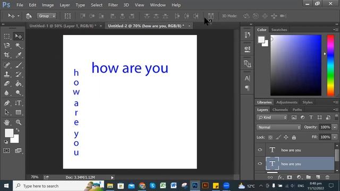Switch to the Swatches tab
This screenshot has height=191, width=340.
click(279, 30)
